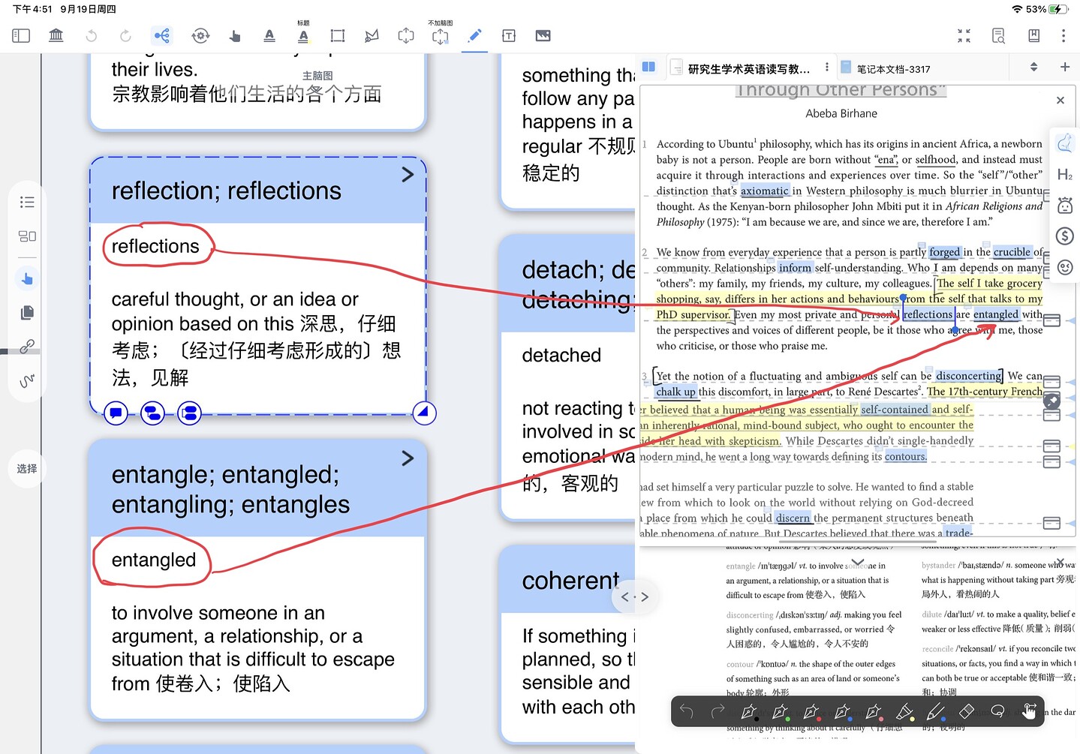Open the copy documents icon in left sidebar
The image size is (1080, 754).
coord(27,312)
